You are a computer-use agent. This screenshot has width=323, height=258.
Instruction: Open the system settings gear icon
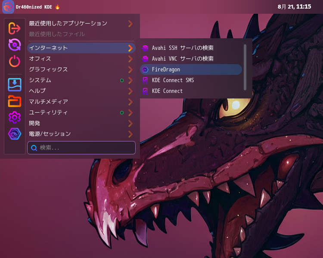coord(14,117)
